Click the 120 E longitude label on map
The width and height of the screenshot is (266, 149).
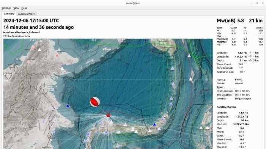coord(93,40)
